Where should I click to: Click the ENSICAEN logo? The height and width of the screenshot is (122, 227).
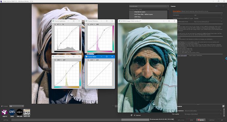(x=27, y=112)
